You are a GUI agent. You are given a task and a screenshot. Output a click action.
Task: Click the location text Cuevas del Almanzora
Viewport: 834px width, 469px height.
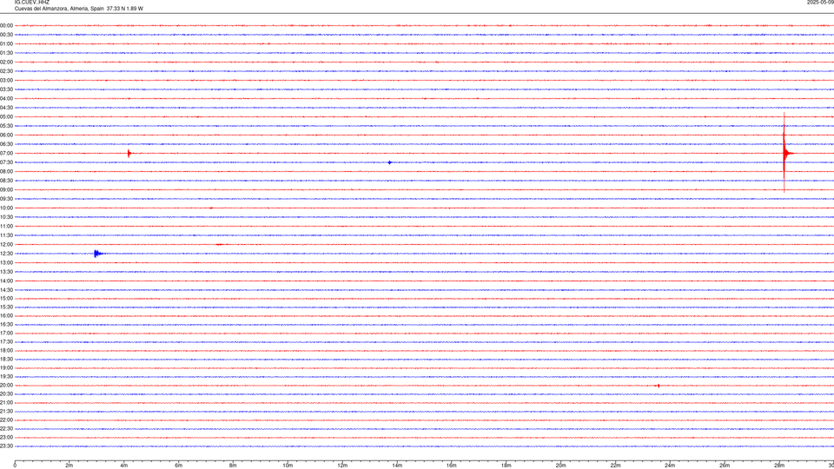[40, 9]
